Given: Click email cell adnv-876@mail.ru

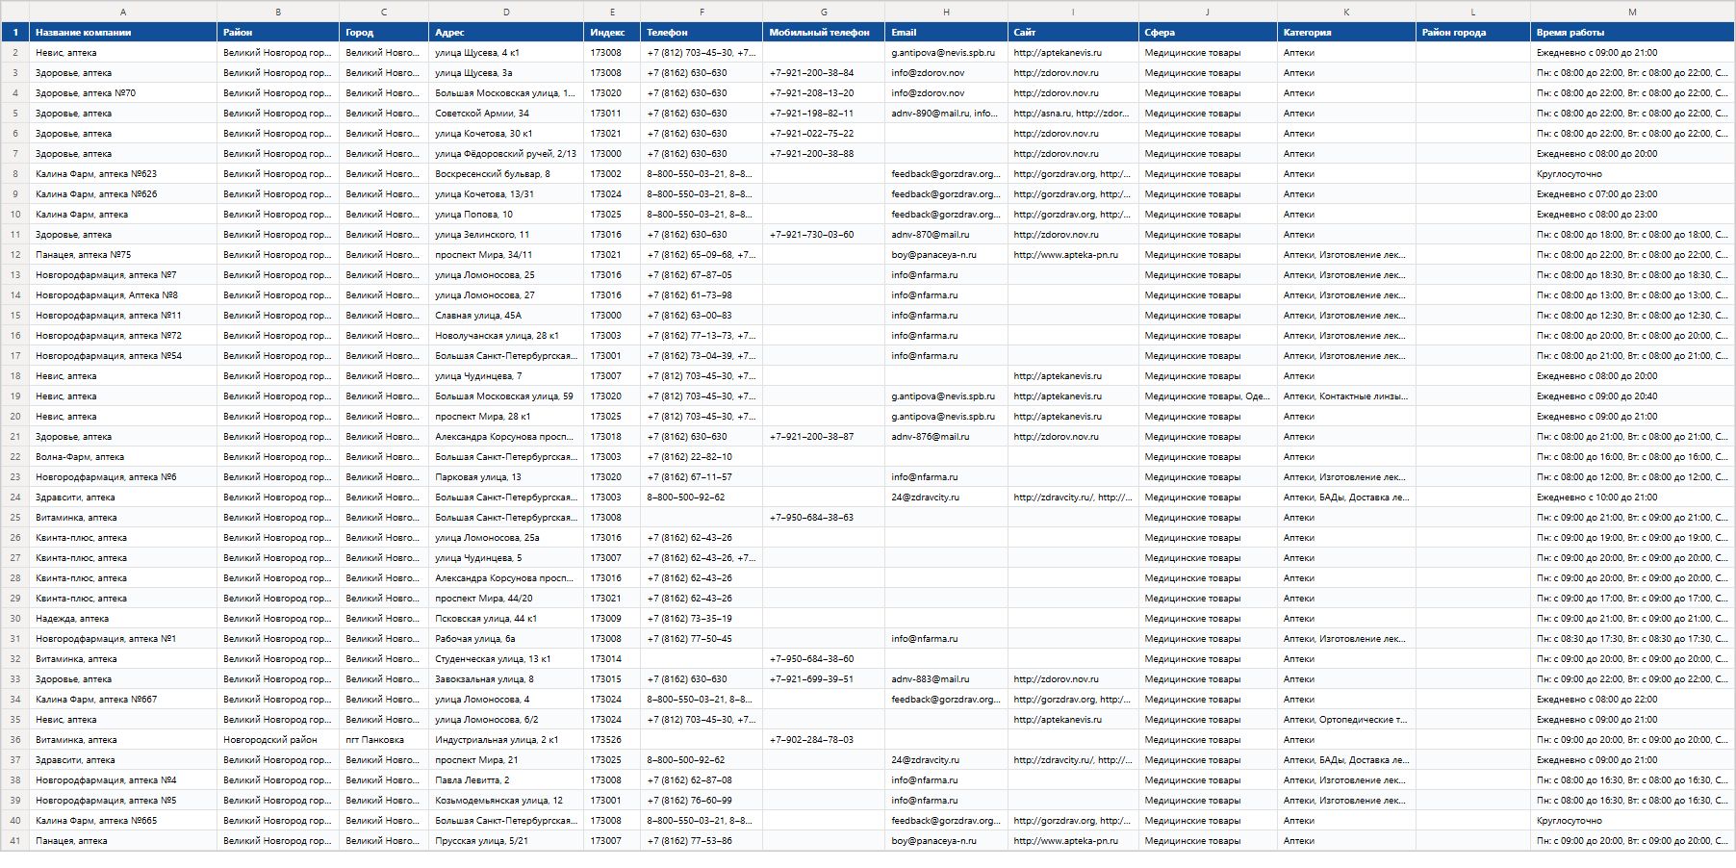Looking at the screenshot, I should [x=946, y=437].
